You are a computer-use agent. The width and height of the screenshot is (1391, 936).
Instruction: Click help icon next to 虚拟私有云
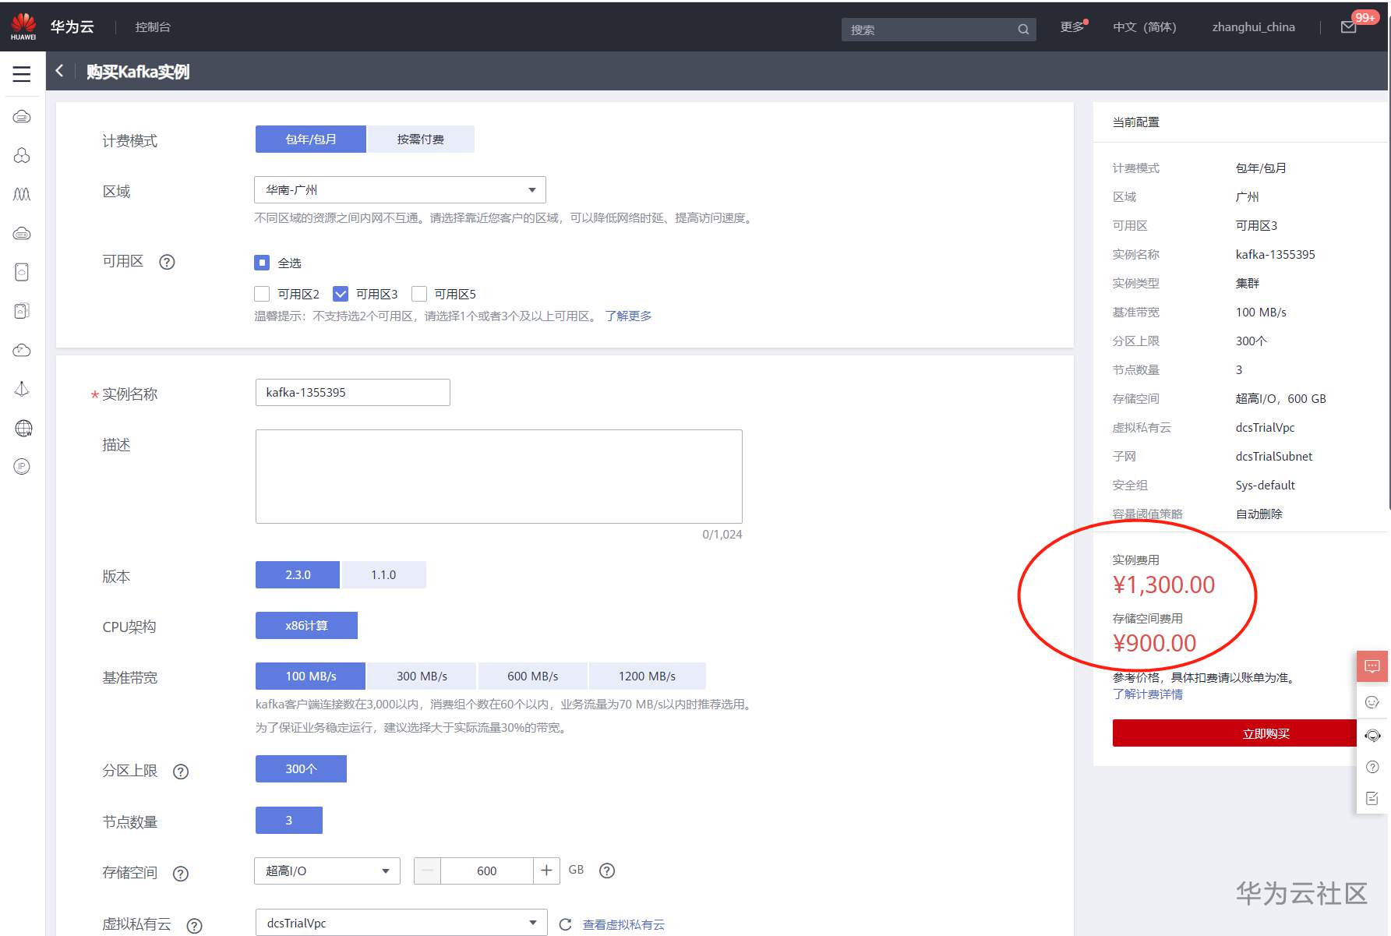coord(195,925)
